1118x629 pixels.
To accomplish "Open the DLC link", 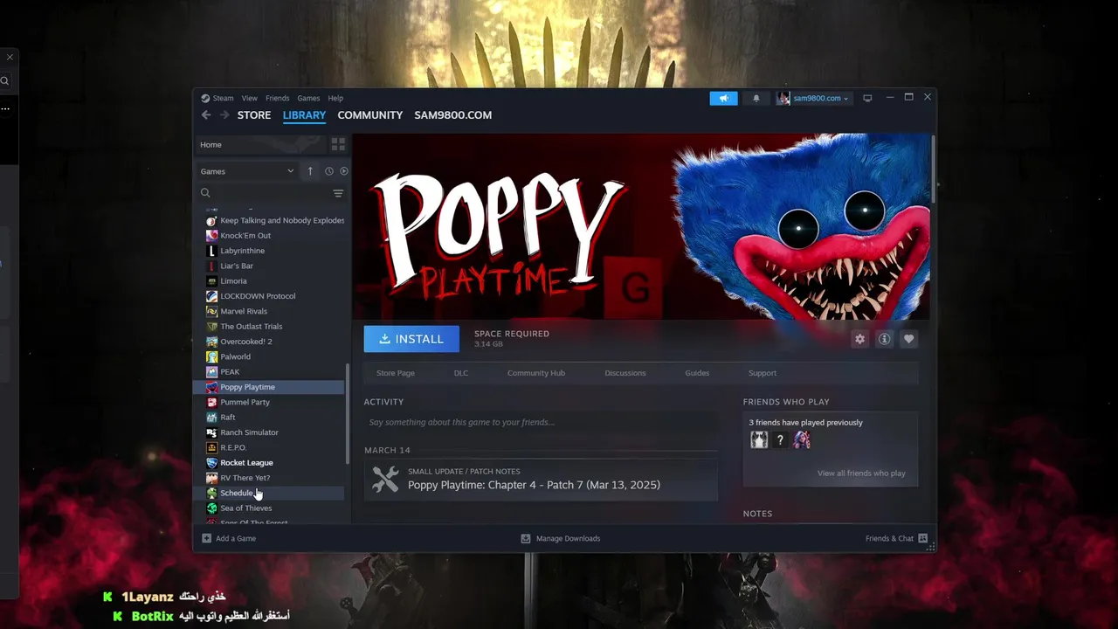I will [461, 373].
